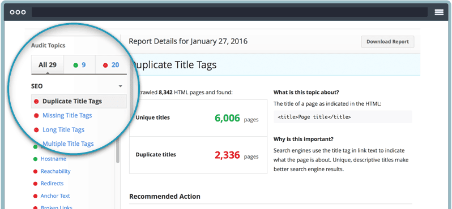The width and height of the screenshot is (452, 209).
Task: Click the What is this topic about? heading
Action: pos(306,93)
